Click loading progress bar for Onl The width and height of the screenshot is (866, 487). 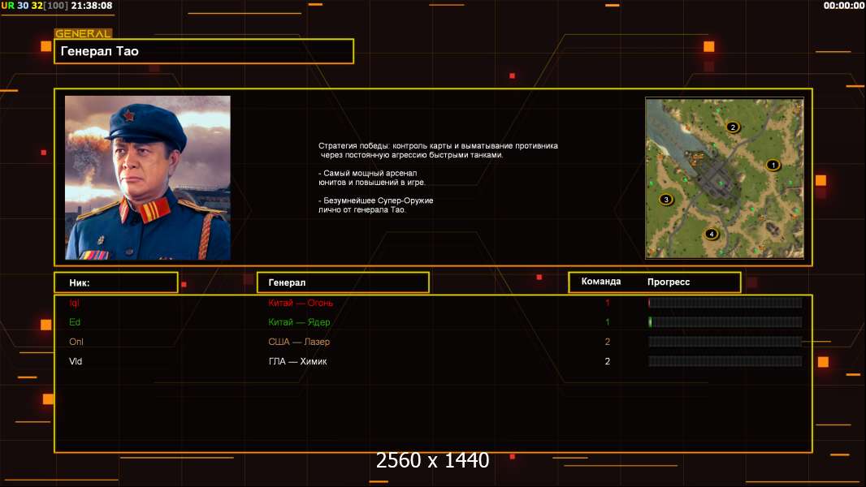[725, 342]
